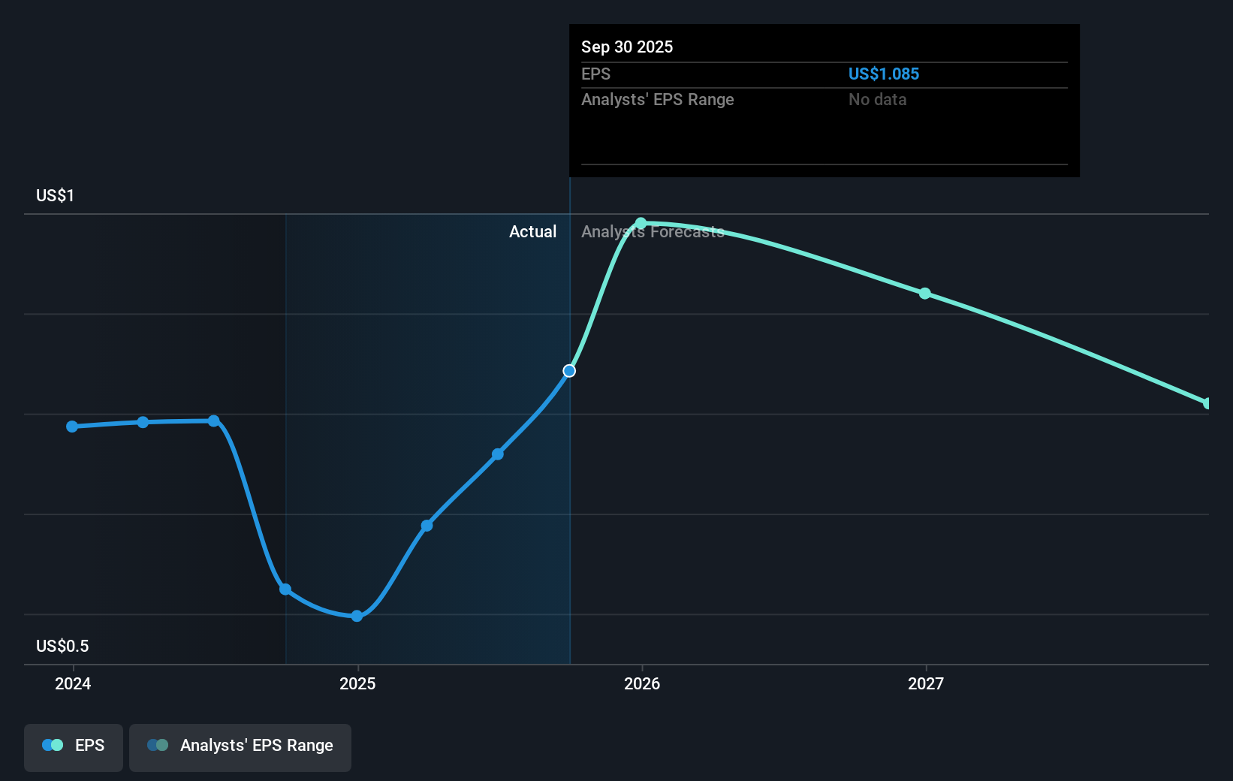
Task: Click the 2027 x-axis label
Action: [x=926, y=683]
